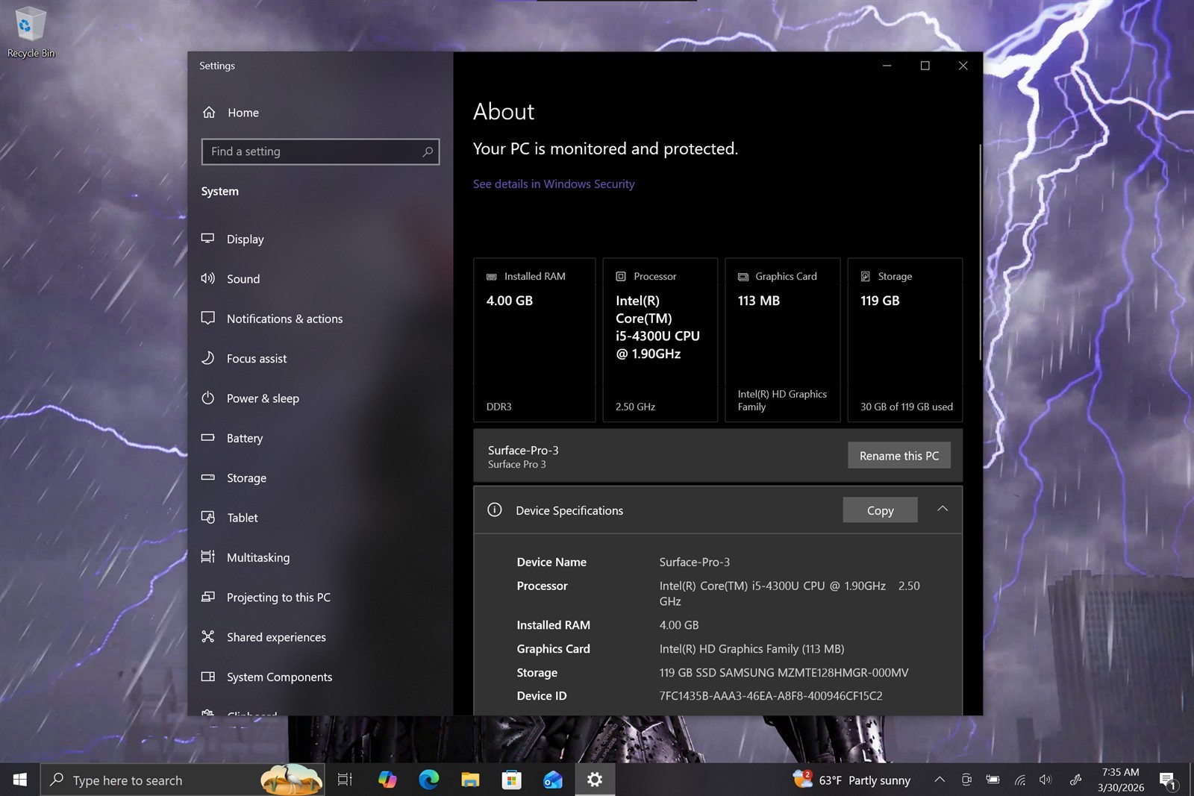Open Microsoft Store from the taskbar
The height and width of the screenshot is (796, 1194).
(511, 780)
